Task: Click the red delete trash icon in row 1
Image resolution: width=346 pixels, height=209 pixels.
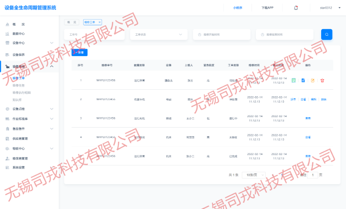Action: click(x=322, y=81)
